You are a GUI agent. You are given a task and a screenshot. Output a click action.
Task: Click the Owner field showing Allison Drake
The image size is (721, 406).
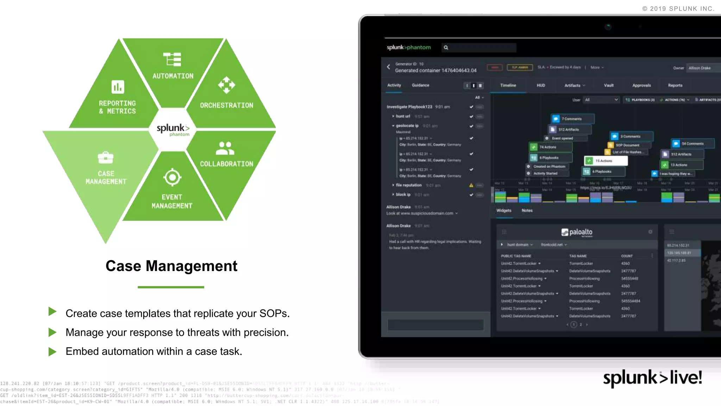[x=703, y=68]
